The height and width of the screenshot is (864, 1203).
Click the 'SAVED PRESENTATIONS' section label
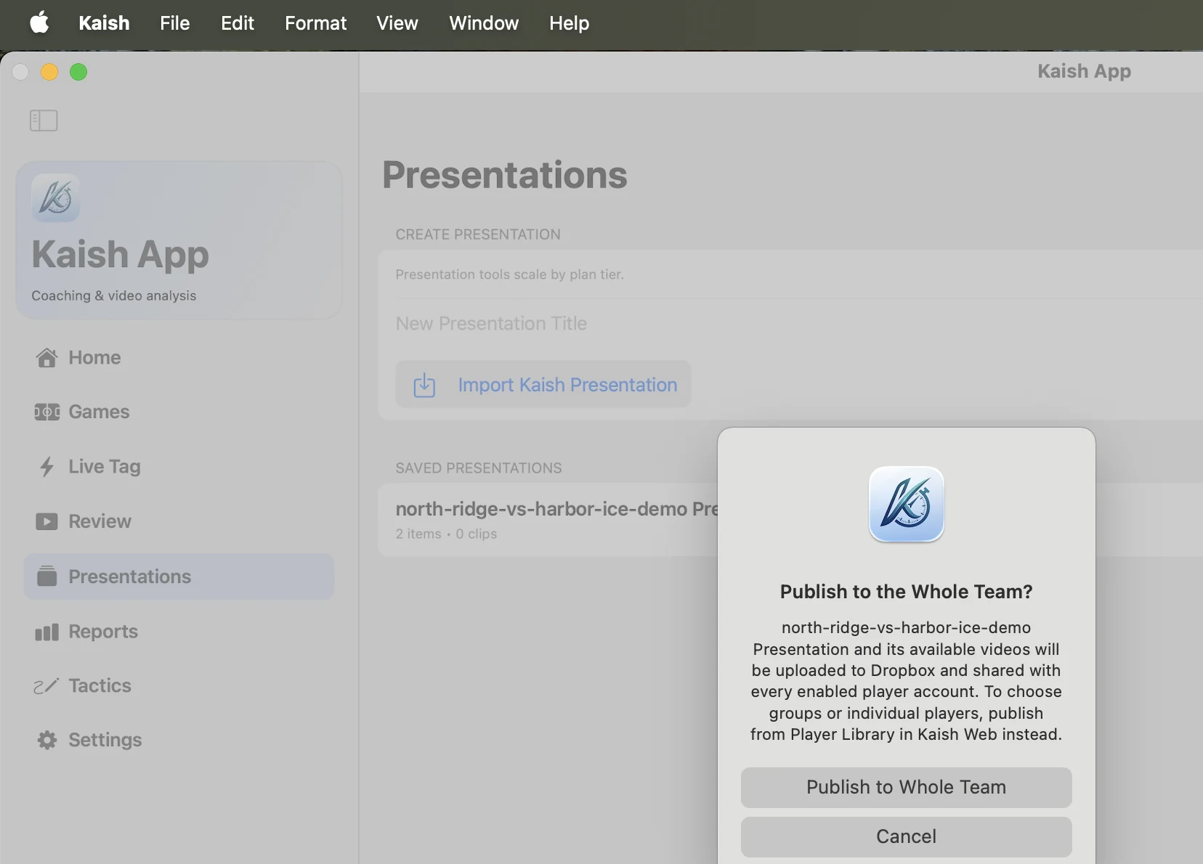click(479, 468)
